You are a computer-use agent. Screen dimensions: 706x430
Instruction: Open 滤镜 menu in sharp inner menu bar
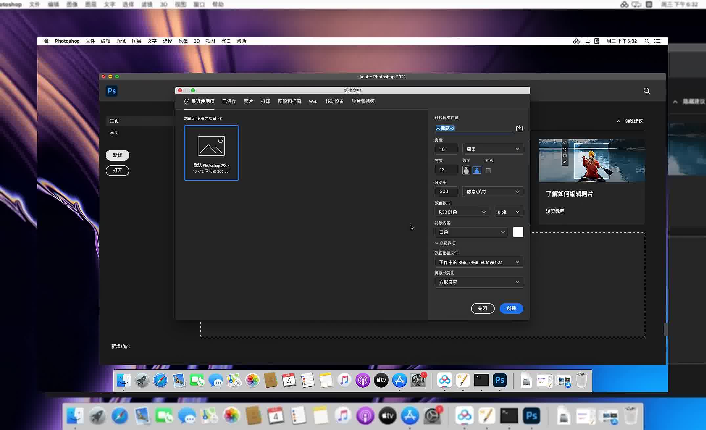coord(183,41)
